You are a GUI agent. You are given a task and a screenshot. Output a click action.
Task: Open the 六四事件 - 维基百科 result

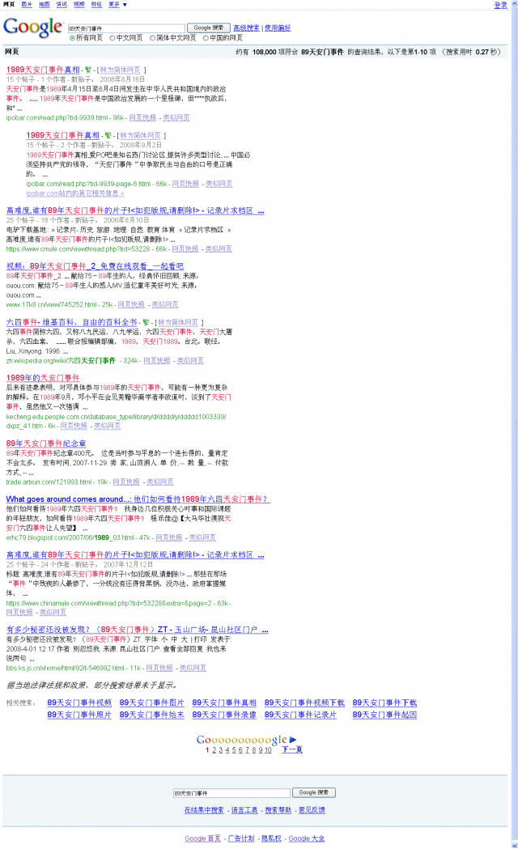(71, 321)
